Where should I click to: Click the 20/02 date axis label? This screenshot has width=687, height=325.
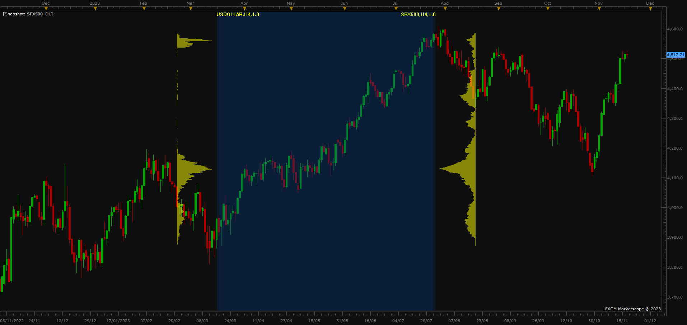tap(174, 321)
